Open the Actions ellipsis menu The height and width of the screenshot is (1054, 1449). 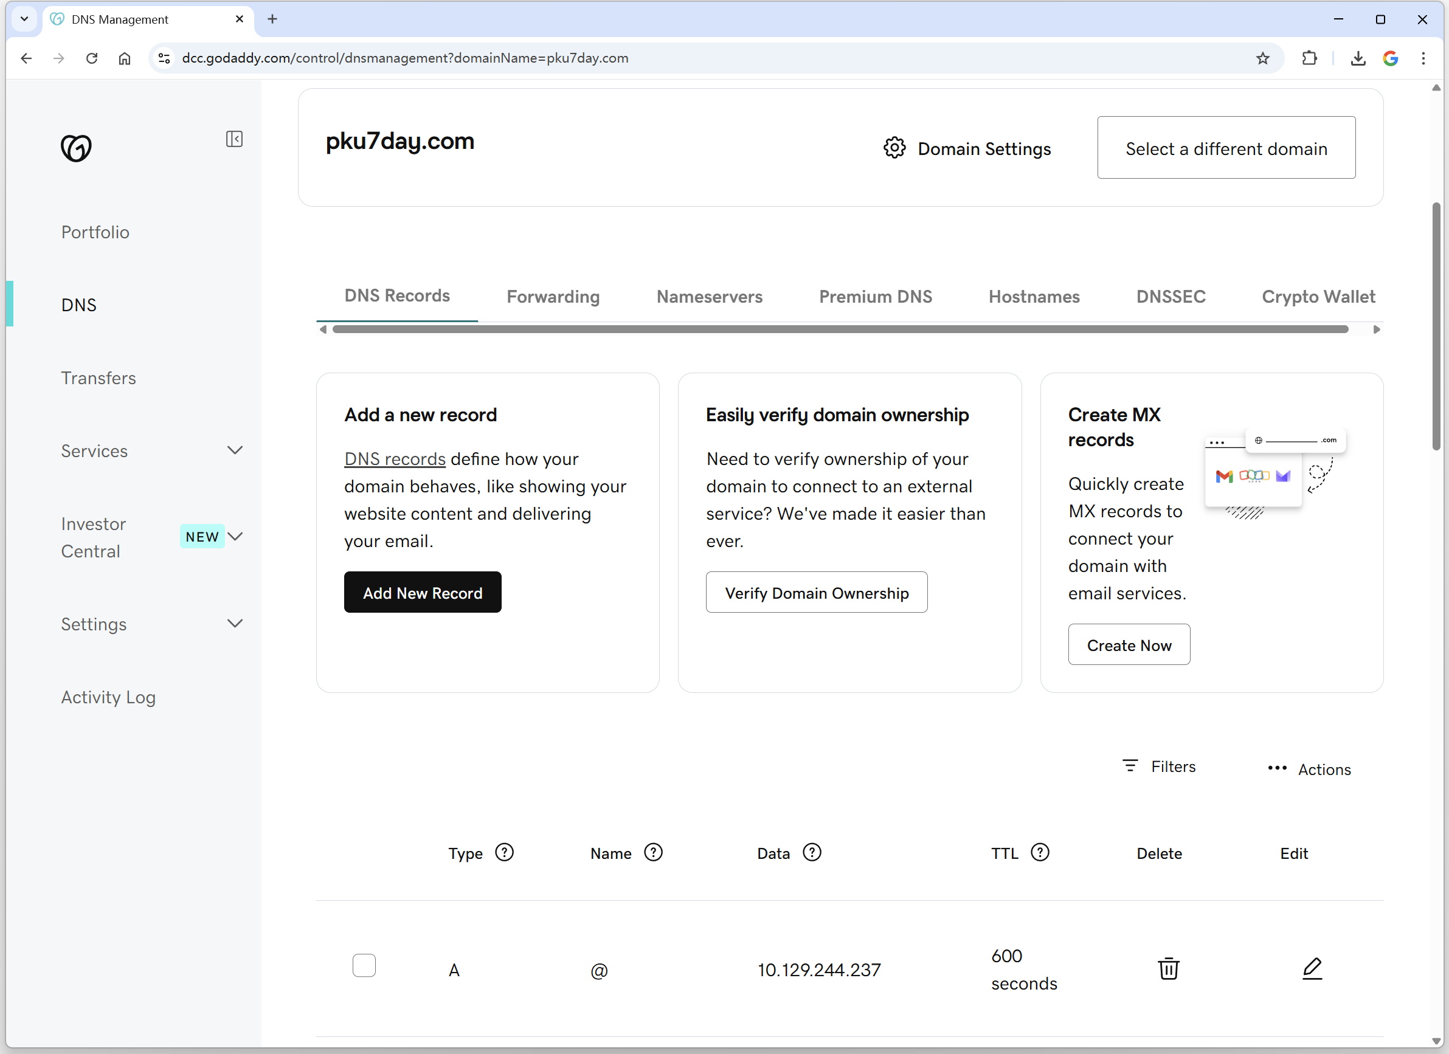[x=1277, y=768]
